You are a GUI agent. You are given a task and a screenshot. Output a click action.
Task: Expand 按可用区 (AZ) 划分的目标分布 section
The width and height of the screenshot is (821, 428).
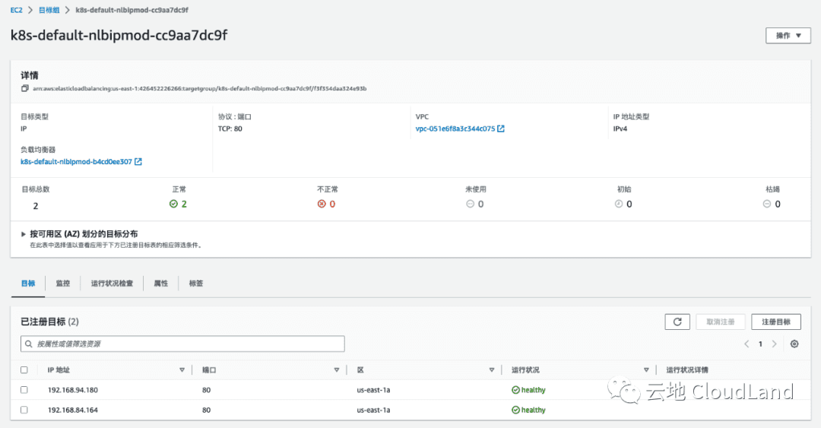click(x=24, y=234)
